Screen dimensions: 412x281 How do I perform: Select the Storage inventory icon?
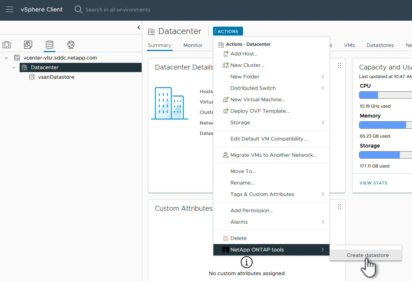point(49,45)
